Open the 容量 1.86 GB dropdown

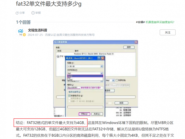click(85, 67)
